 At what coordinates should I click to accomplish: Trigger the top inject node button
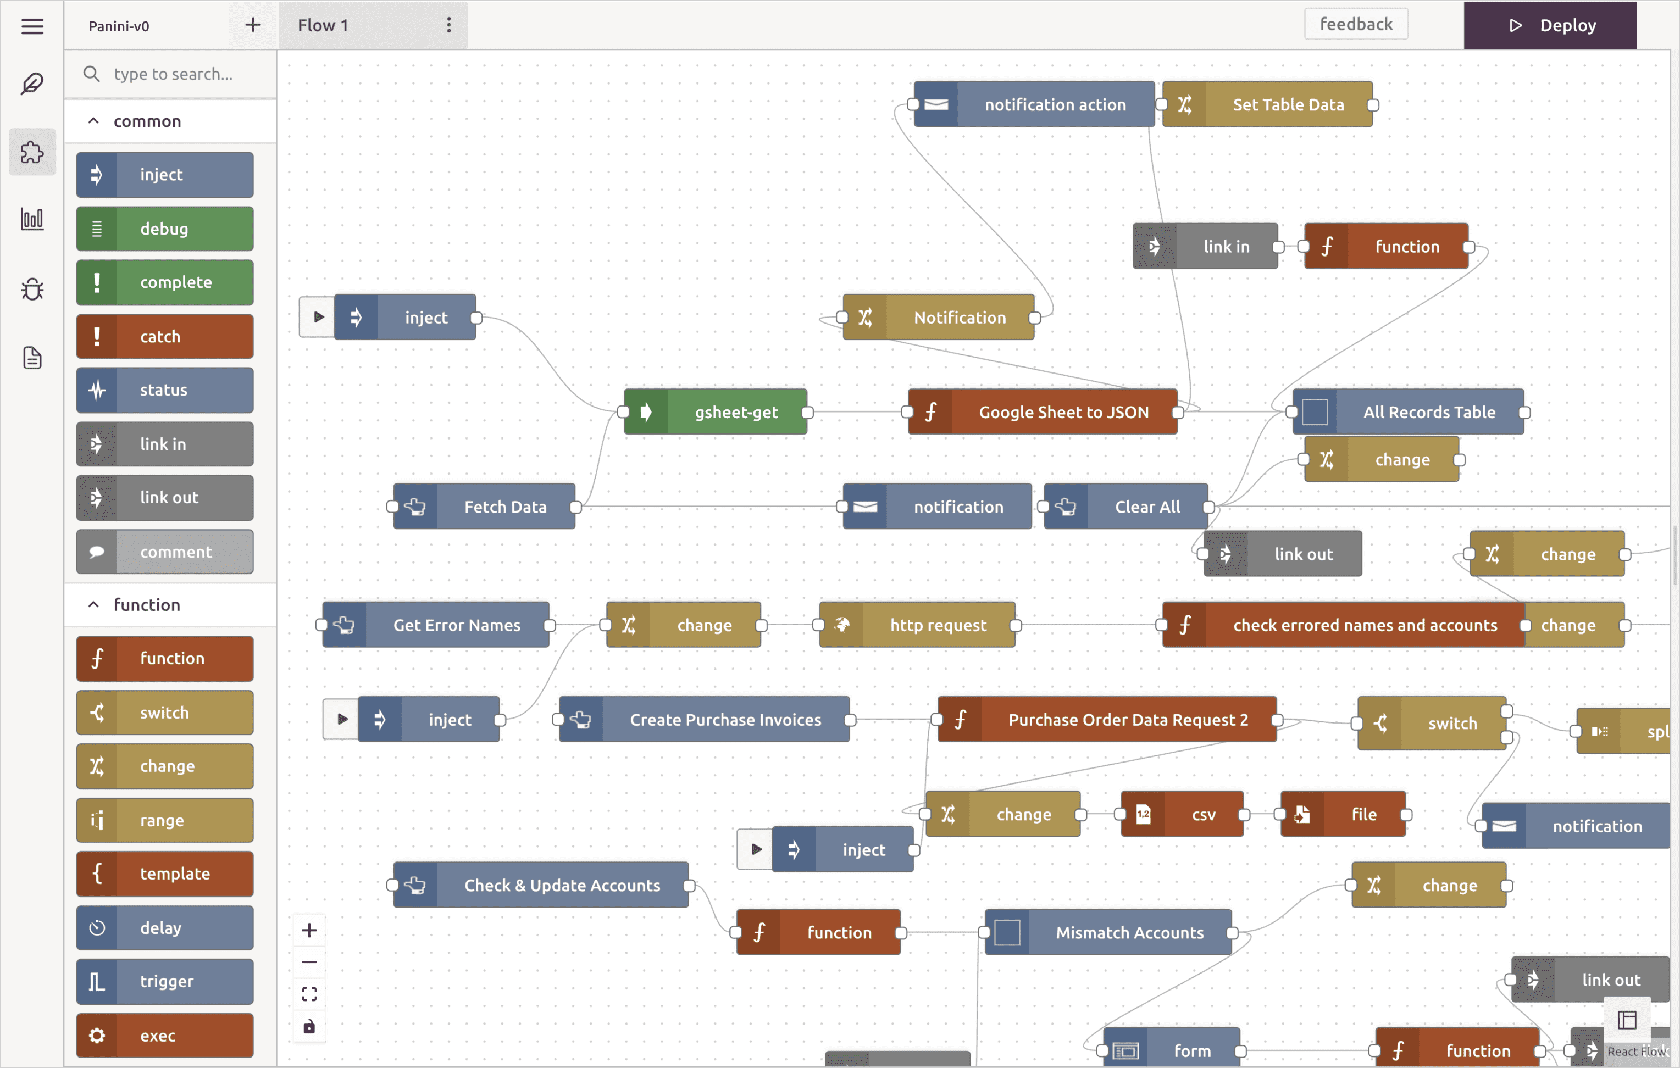click(318, 318)
